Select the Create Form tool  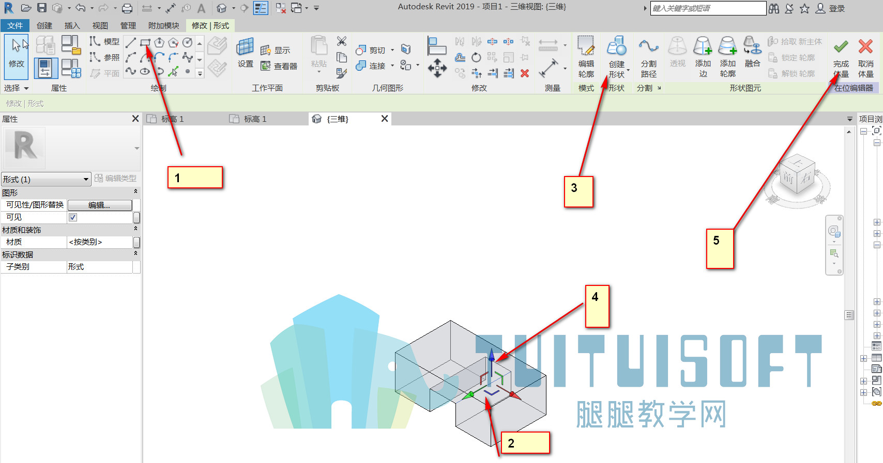(617, 57)
